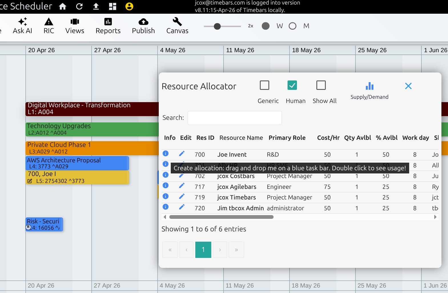Select the W (week) radio button

(x=266, y=26)
